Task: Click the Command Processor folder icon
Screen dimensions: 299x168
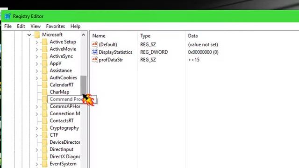Action: [x=45, y=99]
